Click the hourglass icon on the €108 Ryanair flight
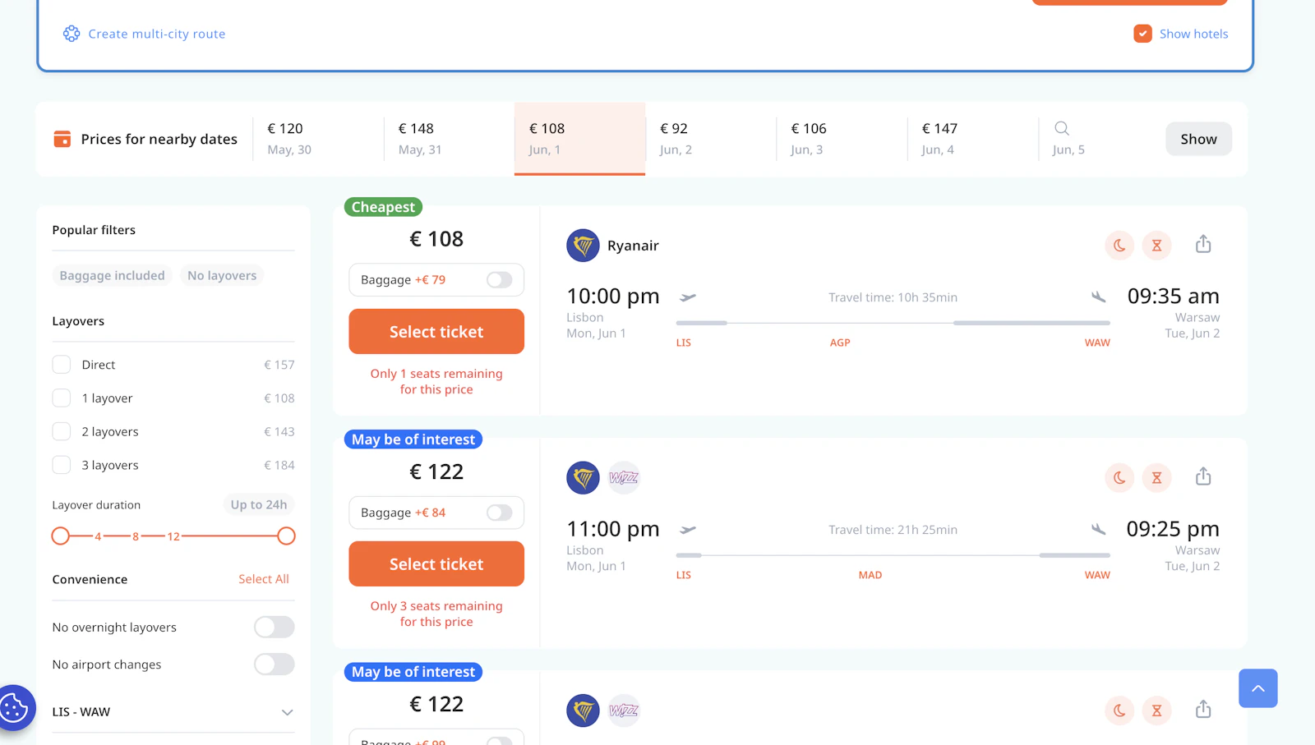Image resolution: width=1315 pixels, height=745 pixels. click(x=1156, y=245)
